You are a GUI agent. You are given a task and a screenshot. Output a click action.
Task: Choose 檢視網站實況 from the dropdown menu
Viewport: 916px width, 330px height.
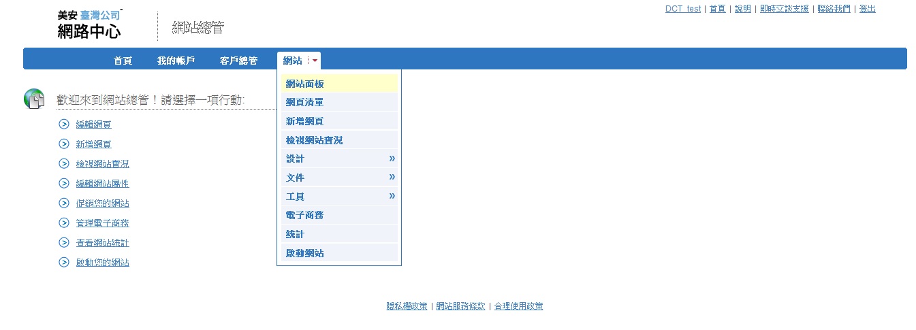coord(340,140)
